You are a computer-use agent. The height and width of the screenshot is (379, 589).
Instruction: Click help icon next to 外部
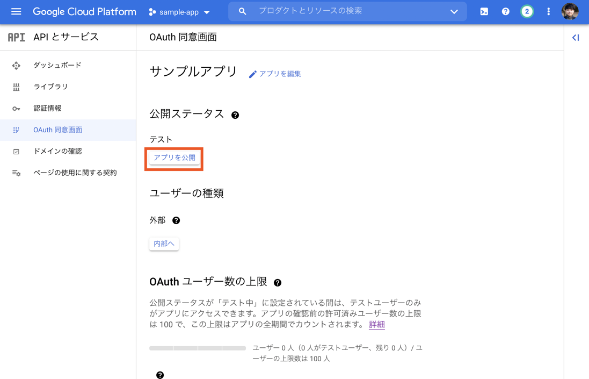coord(176,220)
